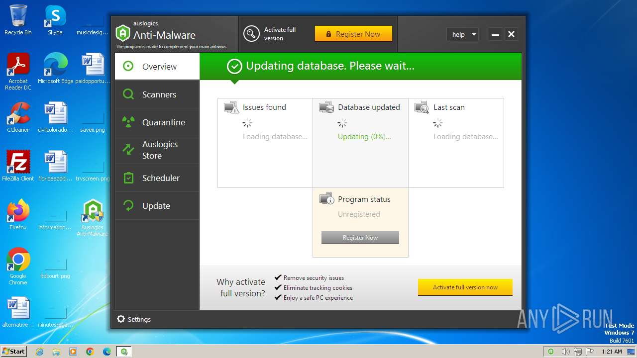Image resolution: width=637 pixels, height=358 pixels.
Task: Select the civilcolorado Word document
Action: (x=55, y=117)
